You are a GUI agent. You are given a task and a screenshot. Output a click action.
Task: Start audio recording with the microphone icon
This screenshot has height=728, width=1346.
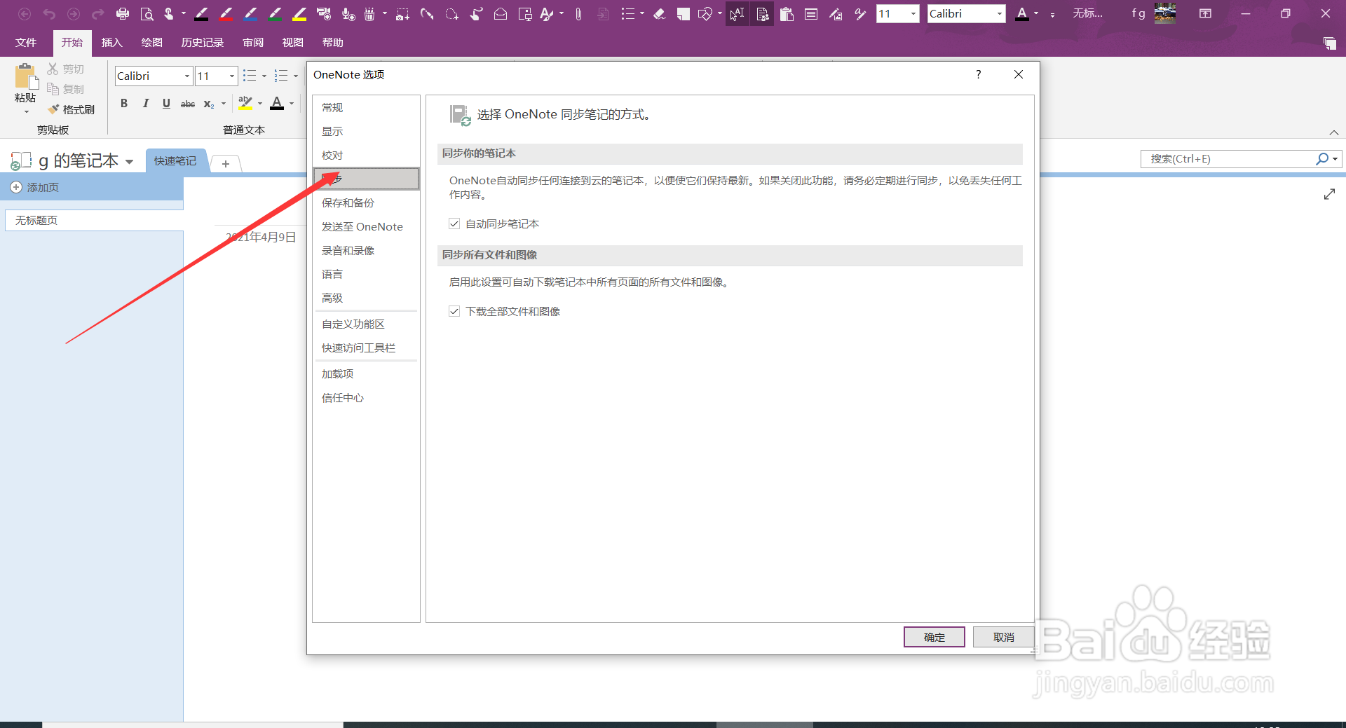pyautogui.click(x=348, y=13)
